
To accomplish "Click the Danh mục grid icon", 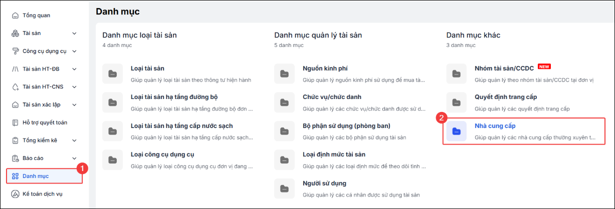I will coord(16,176).
